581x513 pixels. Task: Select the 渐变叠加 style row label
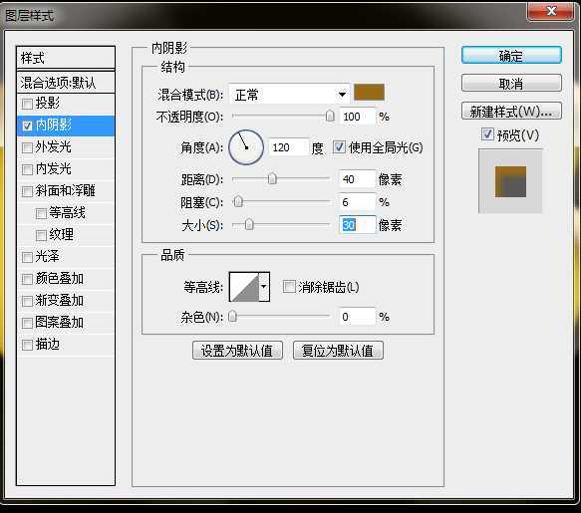pos(59,301)
